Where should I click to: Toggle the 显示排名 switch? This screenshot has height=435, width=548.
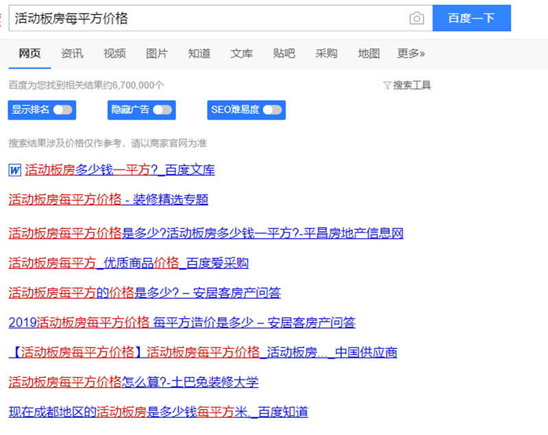click(x=63, y=110)
